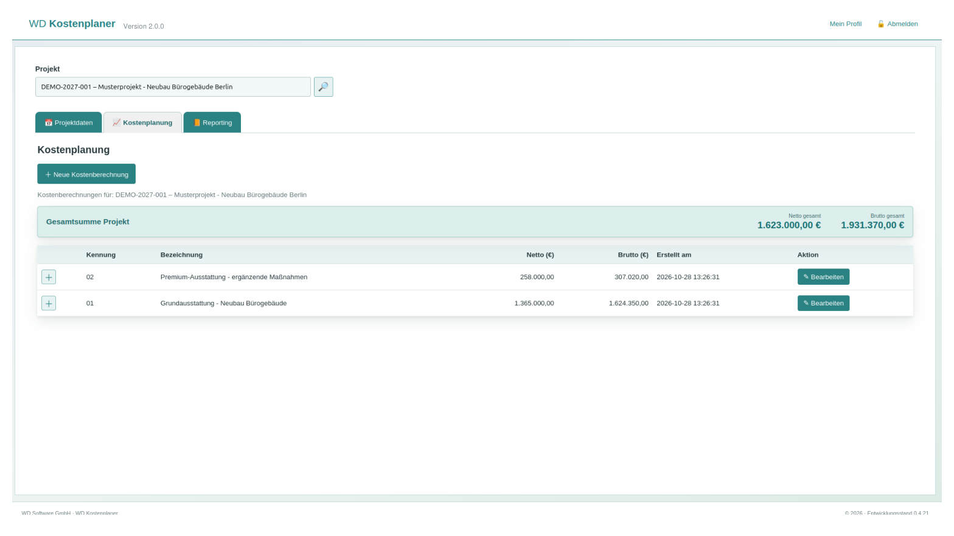This screenshot has width=954, height=536.
Task: Click the Aktion column header
Action: (x=808, y=255)
